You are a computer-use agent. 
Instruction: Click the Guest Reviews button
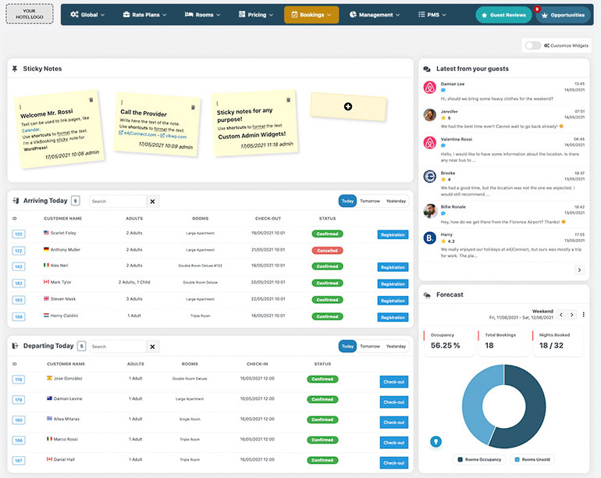(503, 15)
